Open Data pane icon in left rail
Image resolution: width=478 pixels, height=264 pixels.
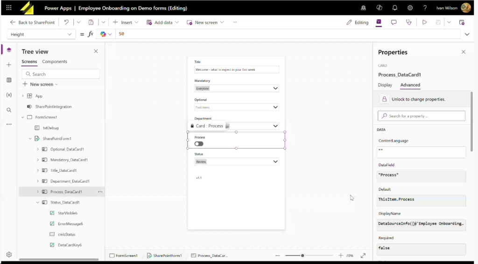9,80
